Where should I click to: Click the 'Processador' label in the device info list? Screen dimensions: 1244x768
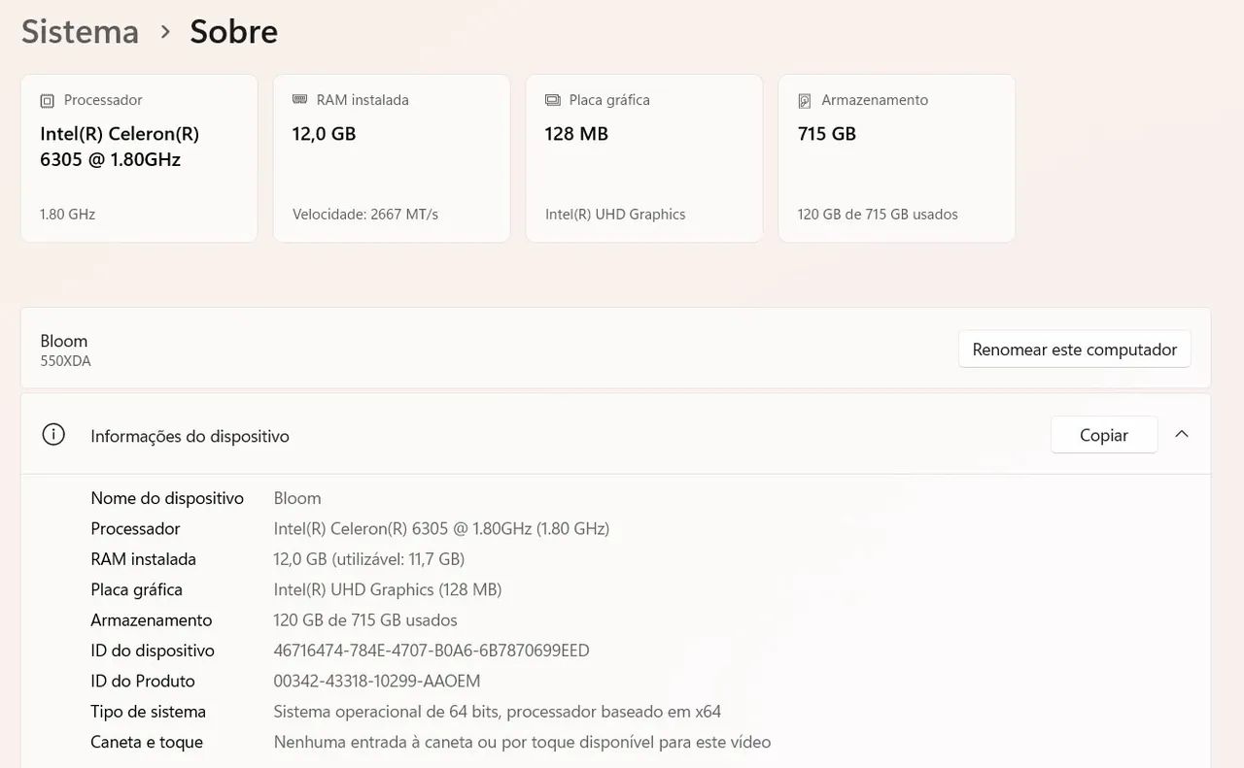[x=135, y=529]
